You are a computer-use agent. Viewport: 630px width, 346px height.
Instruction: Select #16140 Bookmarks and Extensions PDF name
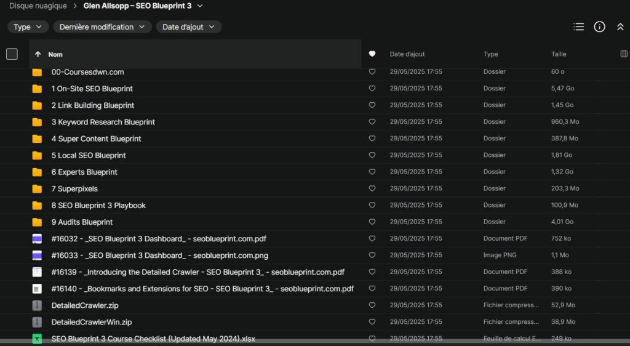202,289
